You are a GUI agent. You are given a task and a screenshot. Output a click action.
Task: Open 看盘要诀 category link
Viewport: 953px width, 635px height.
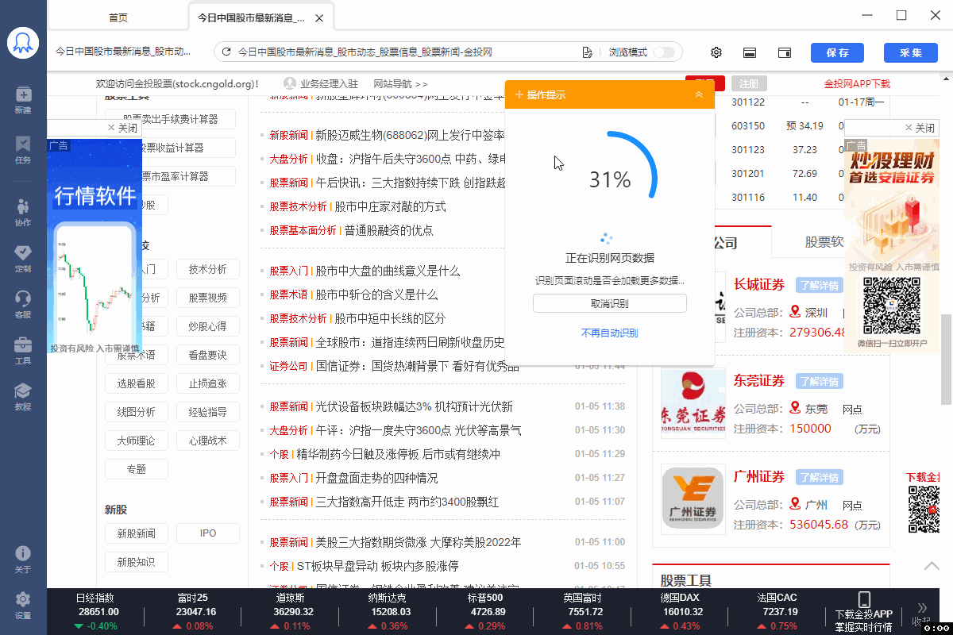click(x=207, y=355)
